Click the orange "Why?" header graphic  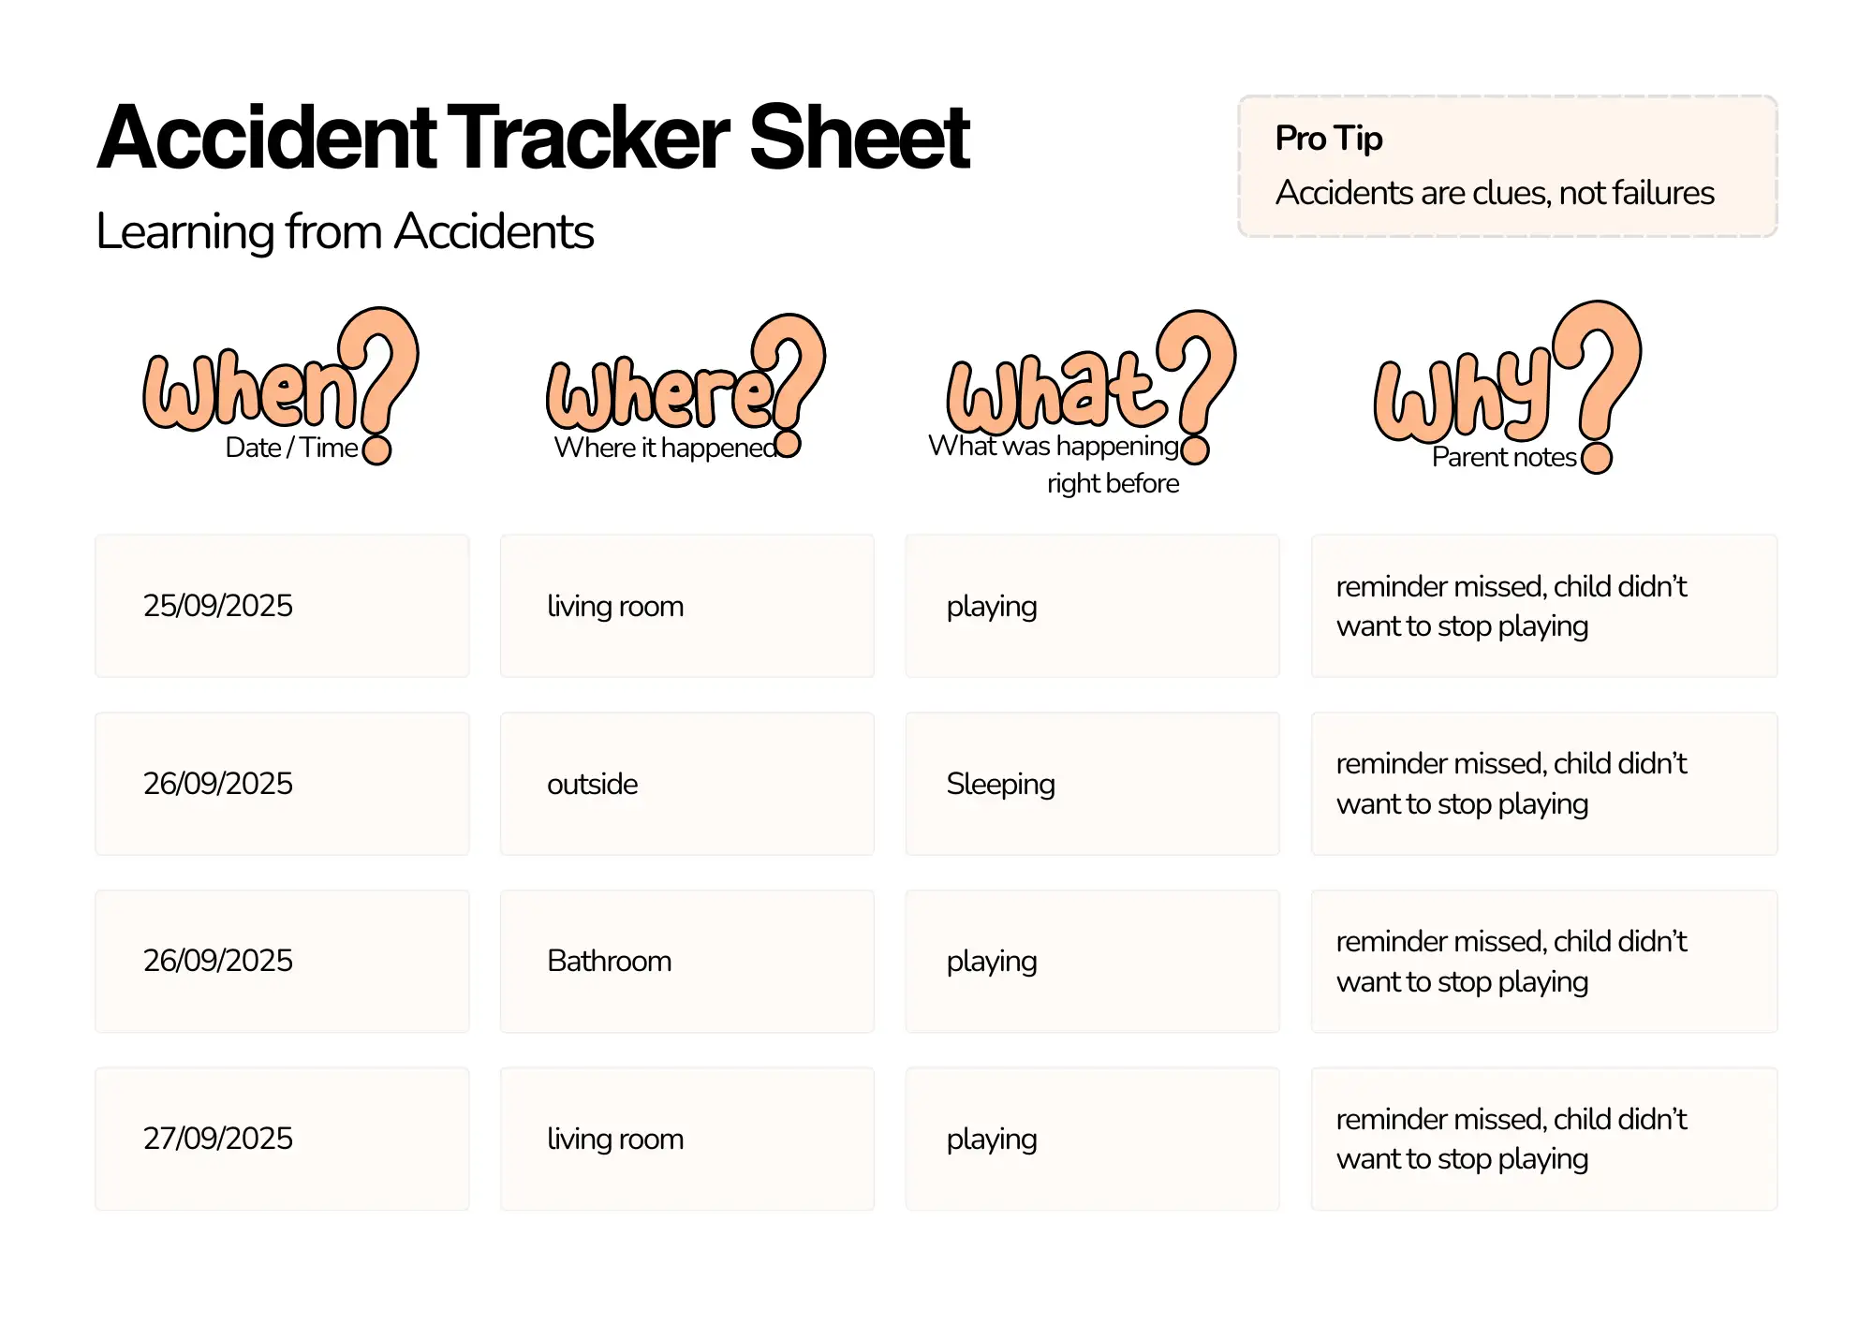[1505, 386]
